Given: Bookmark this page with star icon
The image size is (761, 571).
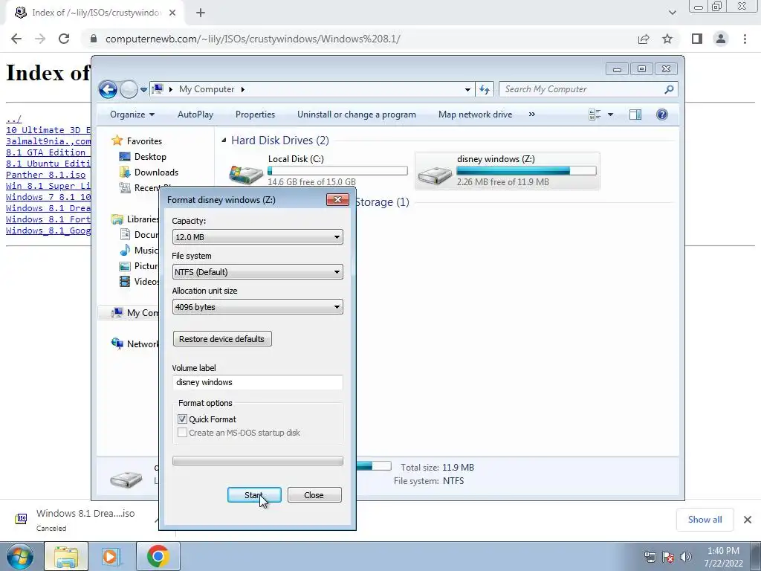Looking at the screenshot, I should tap(667, 39).
